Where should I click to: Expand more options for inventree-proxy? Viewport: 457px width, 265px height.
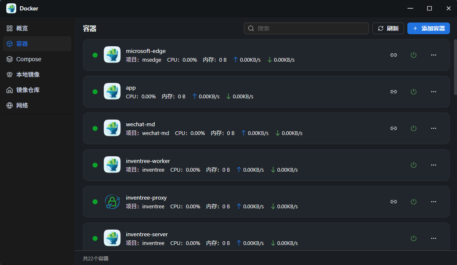434,202
